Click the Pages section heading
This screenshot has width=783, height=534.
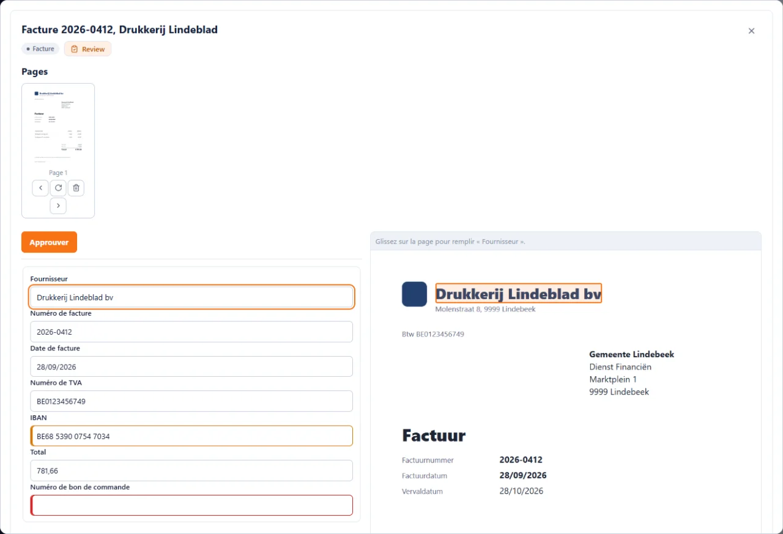tap(34, 72)
